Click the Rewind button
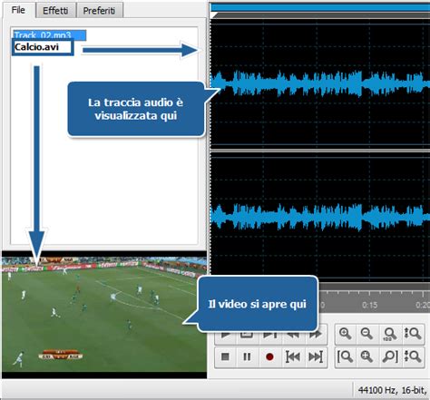This screenshot has width=430, height=400. 293,335
